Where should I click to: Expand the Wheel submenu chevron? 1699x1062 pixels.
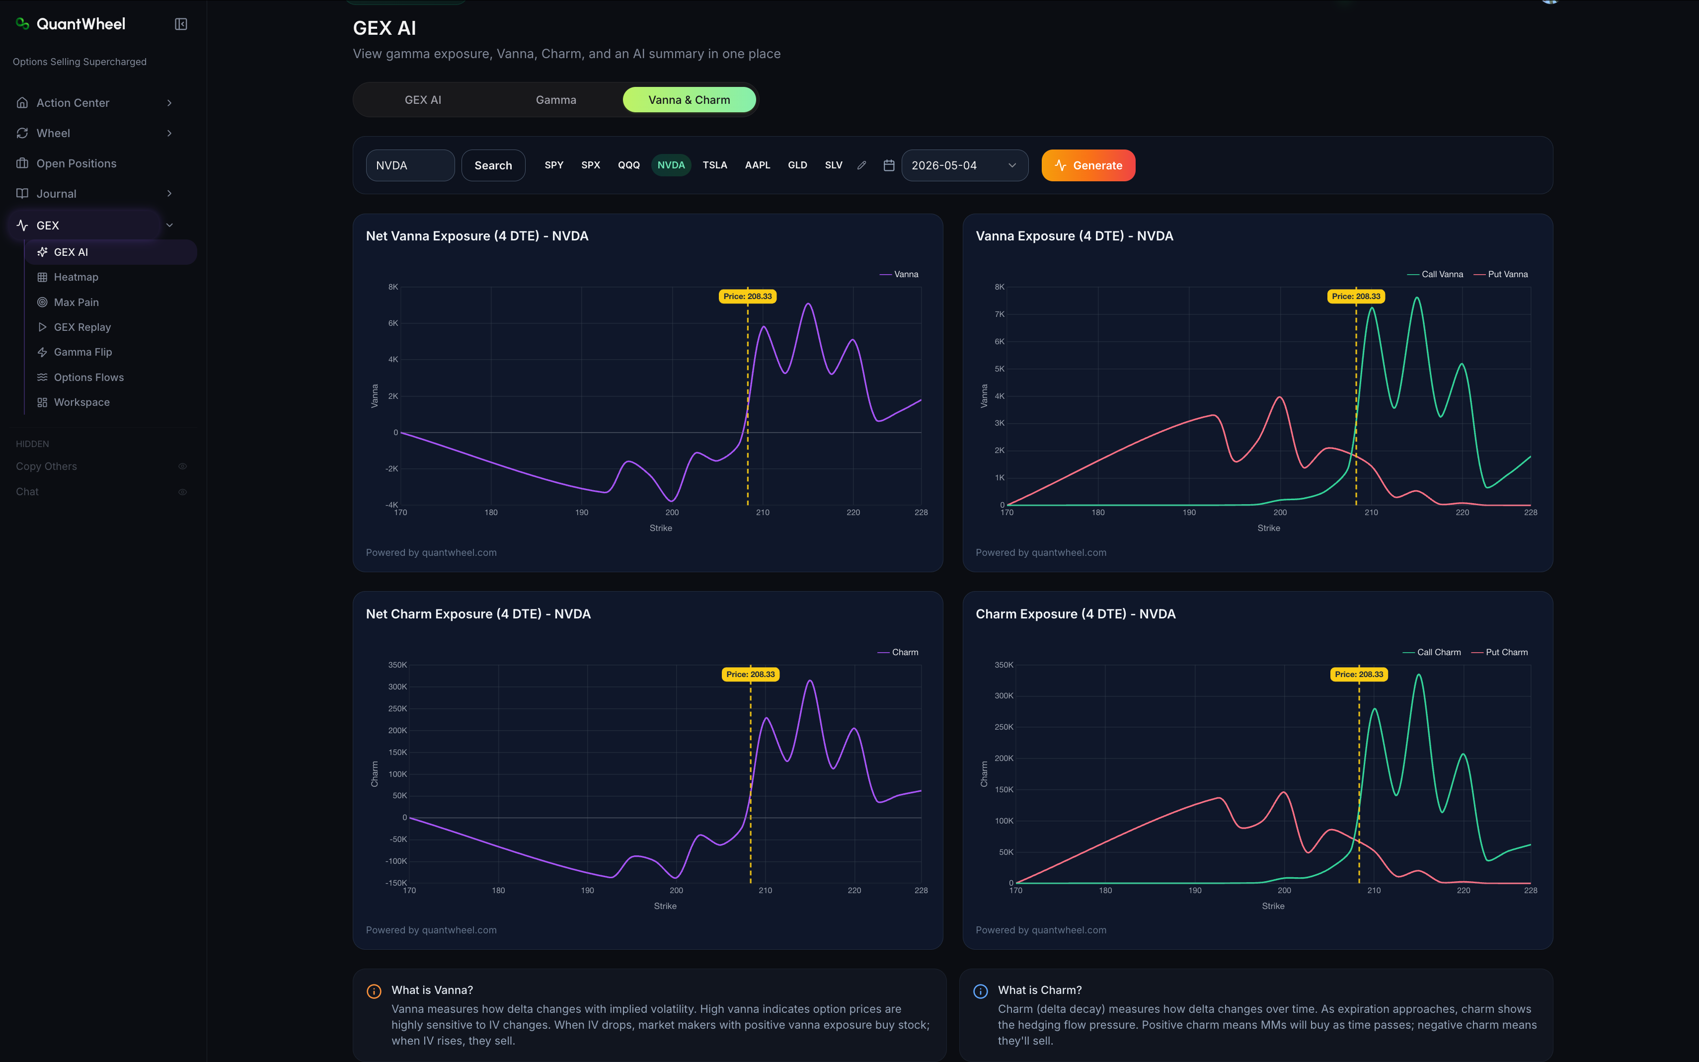click(x=169, y=134)
